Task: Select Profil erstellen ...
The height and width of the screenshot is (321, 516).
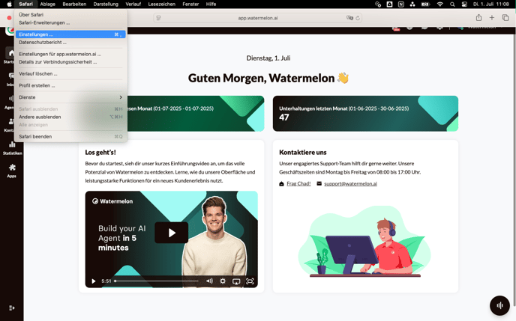Action: point(70,85)
